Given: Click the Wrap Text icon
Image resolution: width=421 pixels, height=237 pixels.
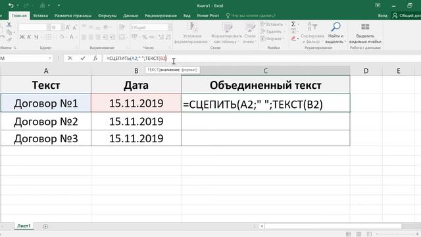Looking at the screenshot, I should click(122, 27).
